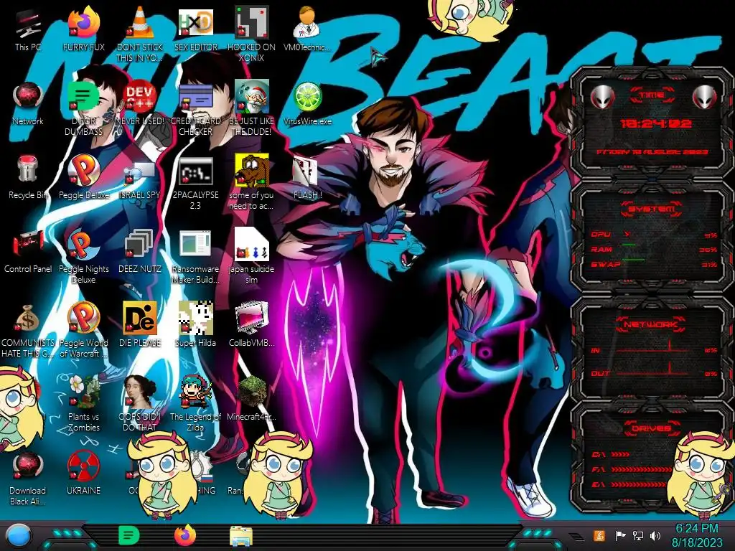The image size is (735, 551).
Task: Open the network tray icon
Action: [638, 535]
